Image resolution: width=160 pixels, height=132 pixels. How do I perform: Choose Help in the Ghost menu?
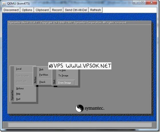point(18,94)
